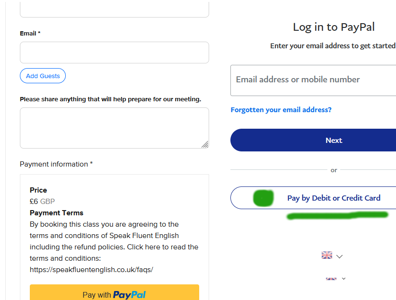
Task: Click the Log in to PayPal heading
Action: click(334, 27)
